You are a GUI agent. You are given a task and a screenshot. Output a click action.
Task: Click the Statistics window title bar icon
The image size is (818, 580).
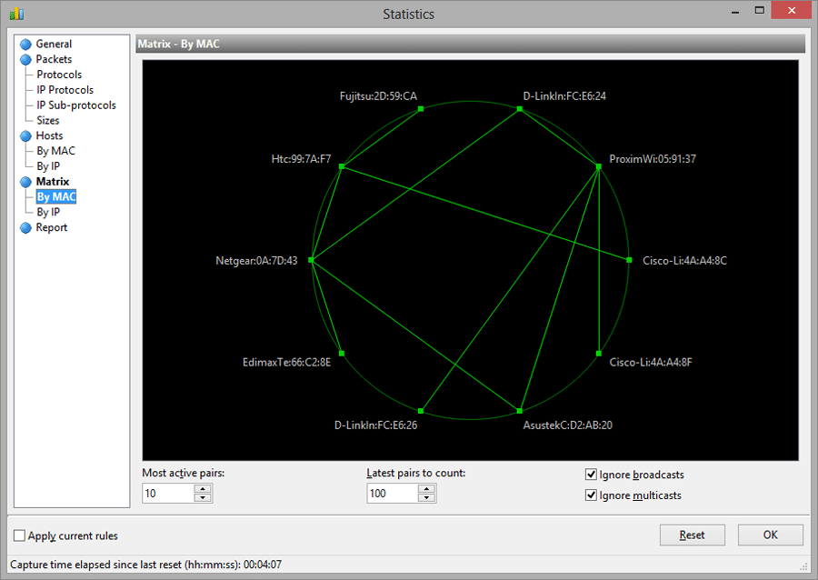15,14
